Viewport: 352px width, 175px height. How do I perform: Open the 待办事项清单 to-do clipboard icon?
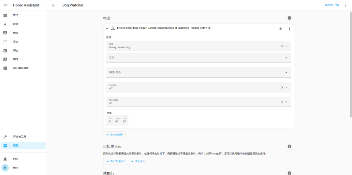click(x=5, y=68)
